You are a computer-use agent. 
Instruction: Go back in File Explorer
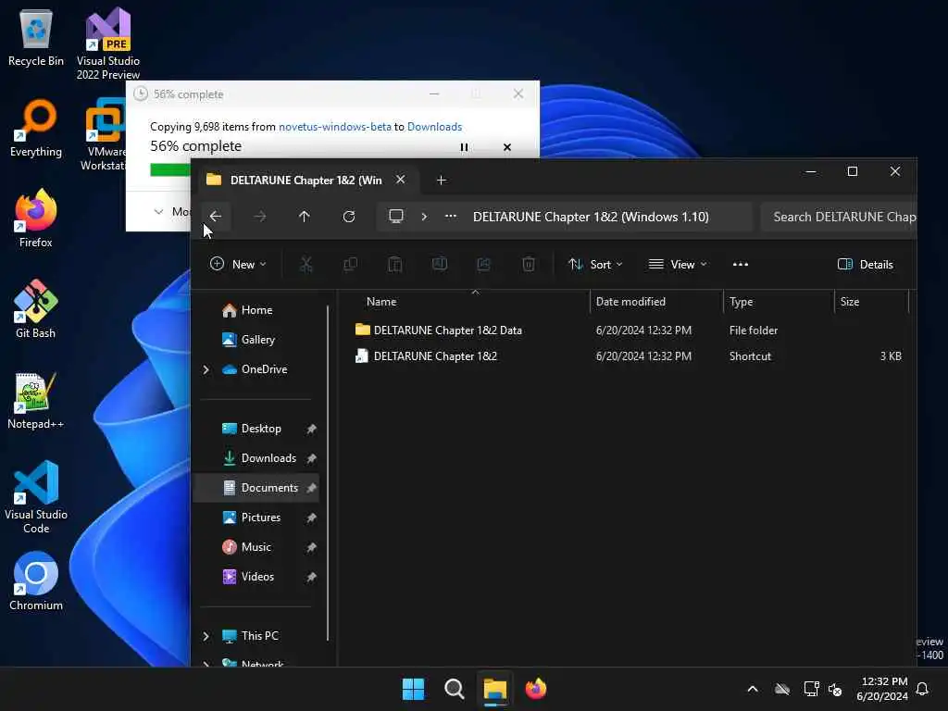point(215,217)
